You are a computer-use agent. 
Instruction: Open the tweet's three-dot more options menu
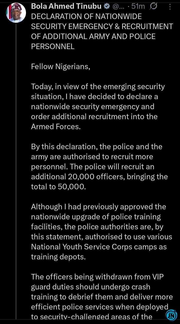pos(170,7)
